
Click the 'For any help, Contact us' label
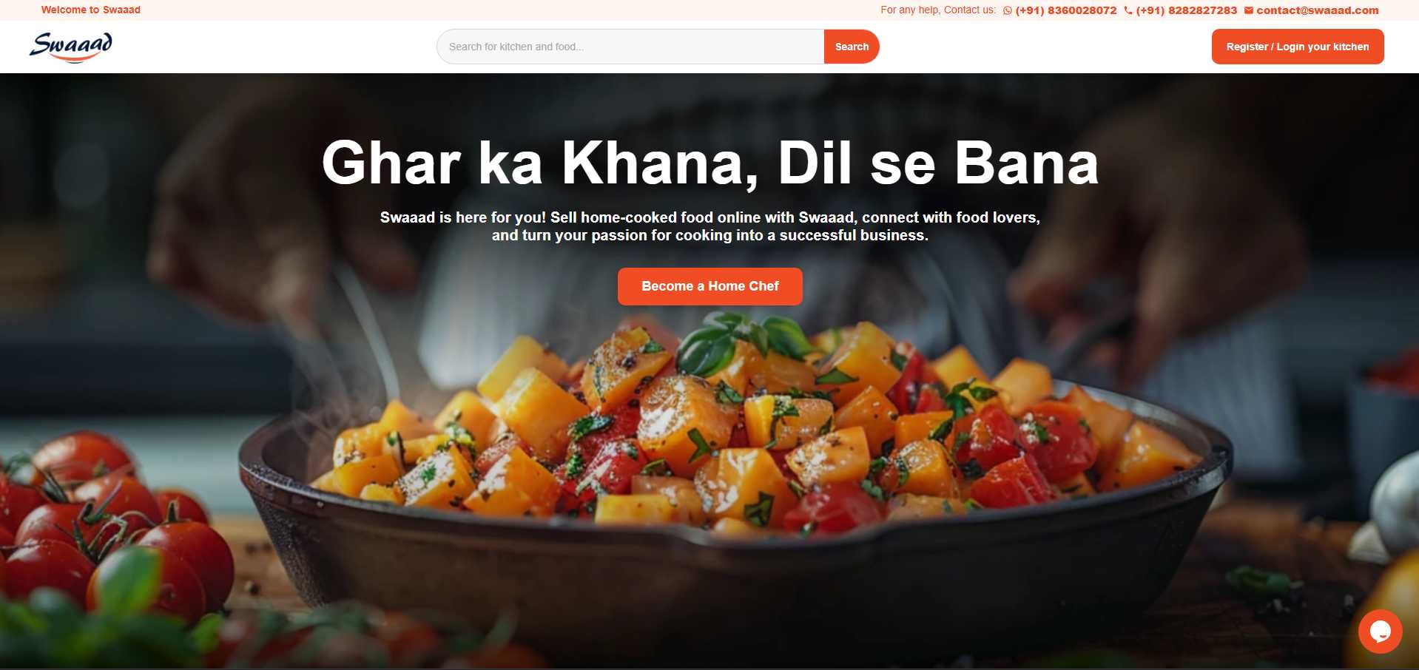[x=938, y=10]
